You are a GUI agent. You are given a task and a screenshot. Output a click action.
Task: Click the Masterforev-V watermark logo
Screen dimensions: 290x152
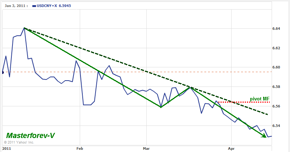pyautogui.click(x=30, y=136)
